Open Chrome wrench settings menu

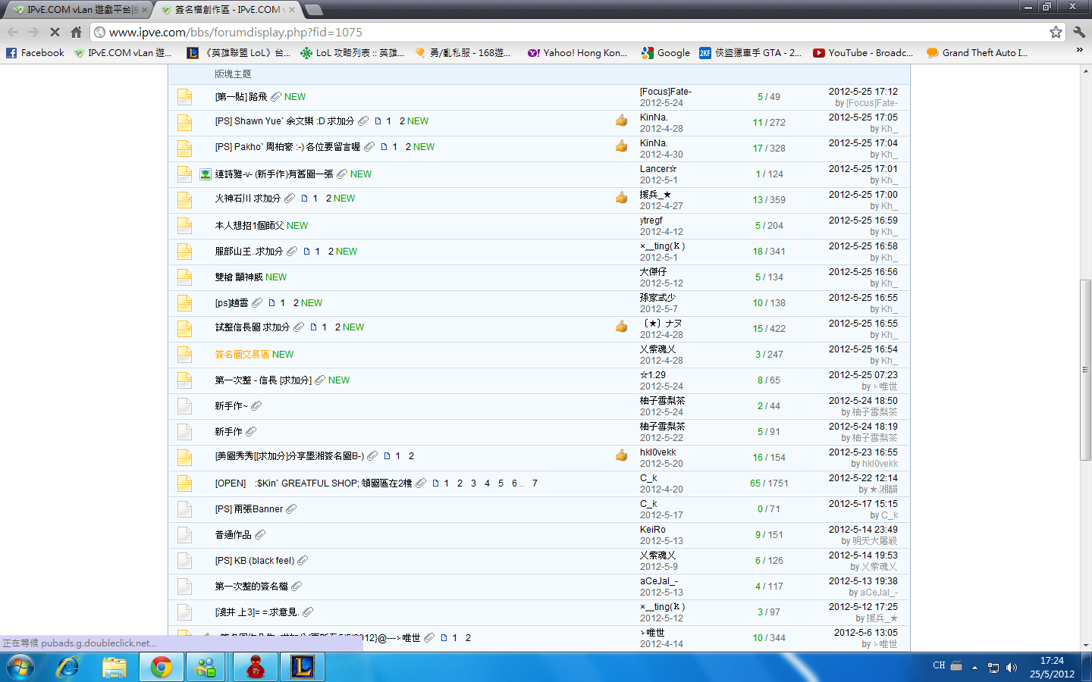(1079, 32)
